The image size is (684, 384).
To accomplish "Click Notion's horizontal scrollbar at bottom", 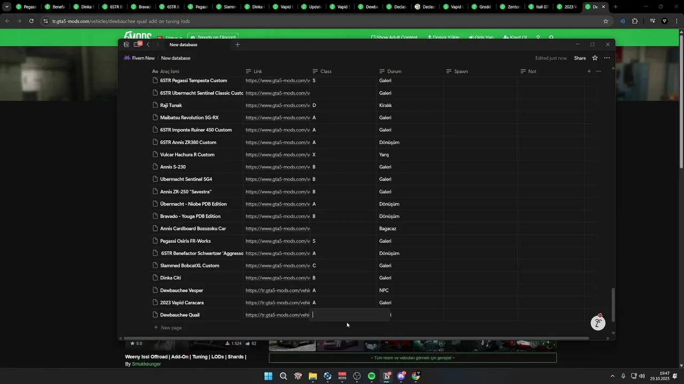I will click(356, 338).
